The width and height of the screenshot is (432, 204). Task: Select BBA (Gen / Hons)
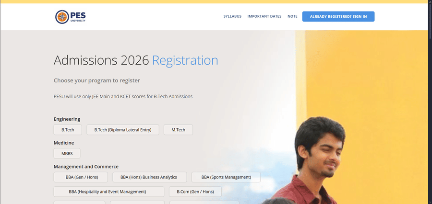click(x=81, y=177)
